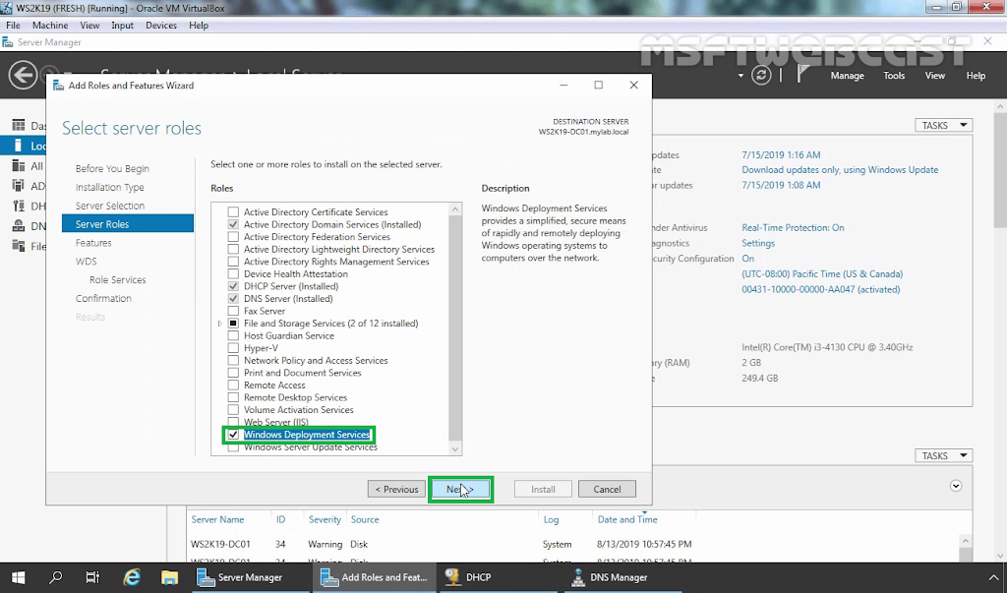Check Remote Desktop Services role
Image resolution: width=1007 pixels, height=593 pixels.
233,397
